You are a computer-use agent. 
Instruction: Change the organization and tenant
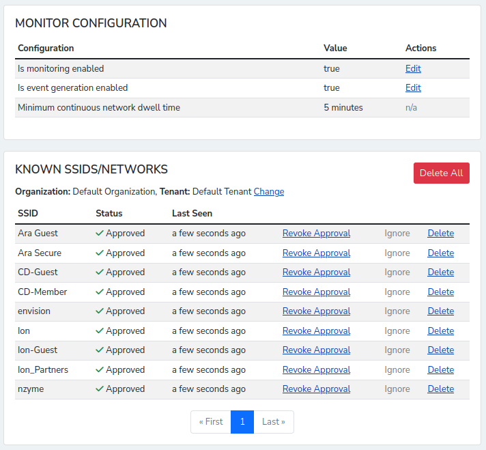pos(269,192)
